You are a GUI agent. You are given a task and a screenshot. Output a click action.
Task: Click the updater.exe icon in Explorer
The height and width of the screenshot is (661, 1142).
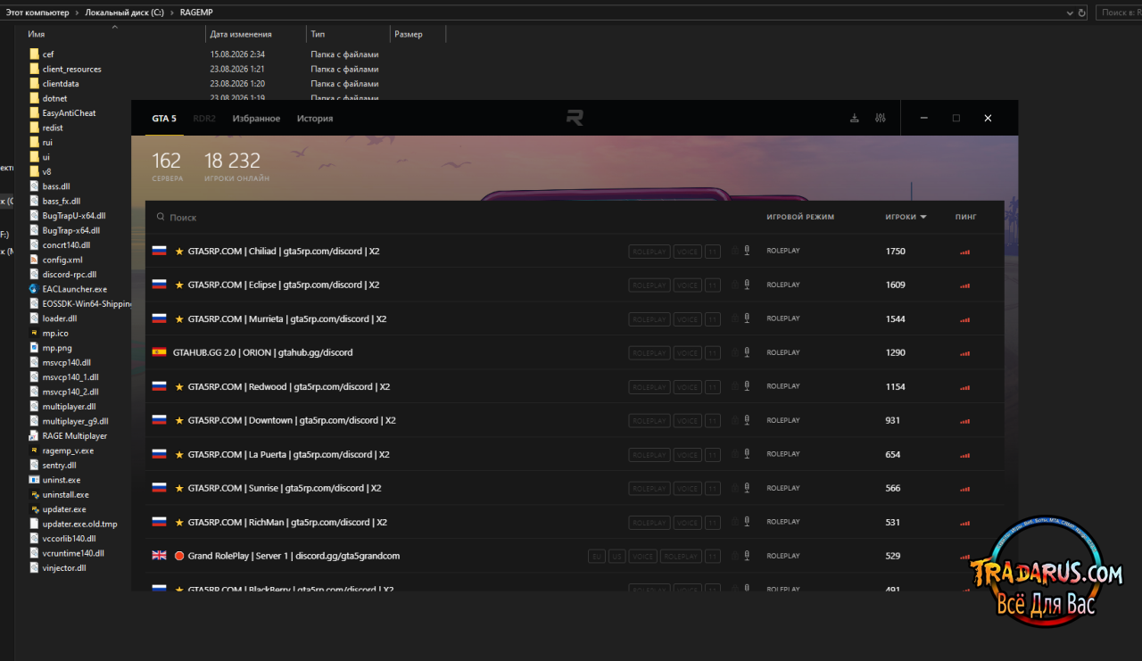34,509
